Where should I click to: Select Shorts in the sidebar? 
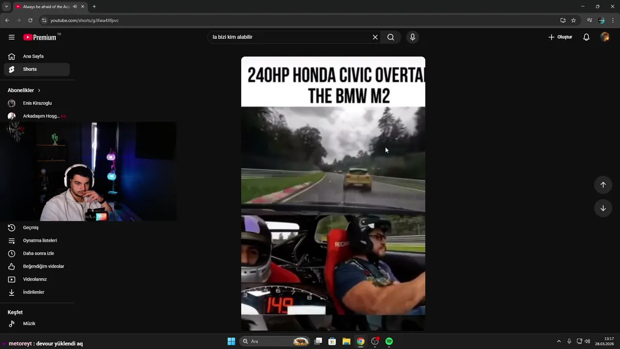pyautogui.click(x=37, y=69)
